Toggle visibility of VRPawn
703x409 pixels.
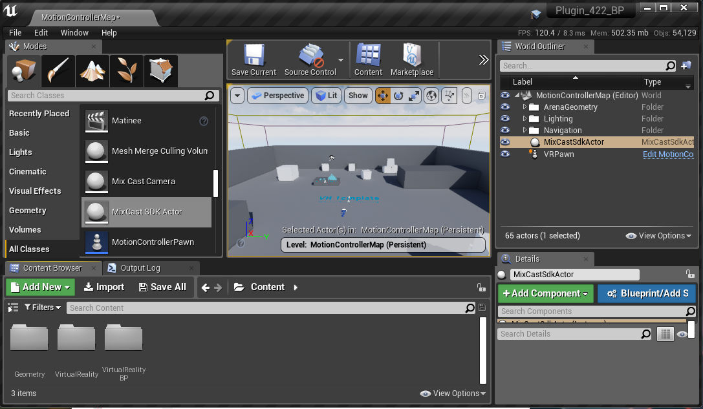tap(505, 154)
